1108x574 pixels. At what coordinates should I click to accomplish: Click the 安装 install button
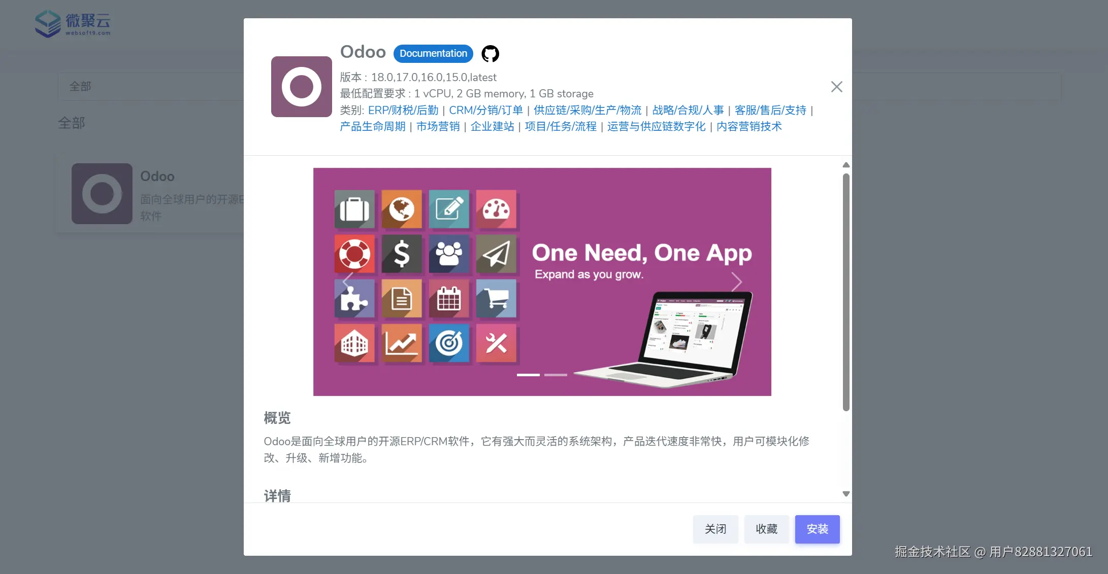[x=817, y=529]
